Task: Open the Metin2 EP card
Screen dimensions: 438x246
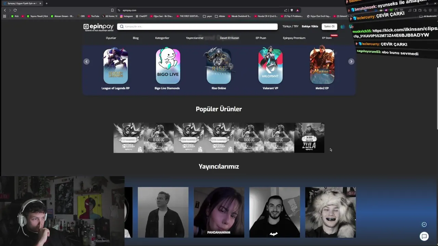Action: (x=322, y=68)
